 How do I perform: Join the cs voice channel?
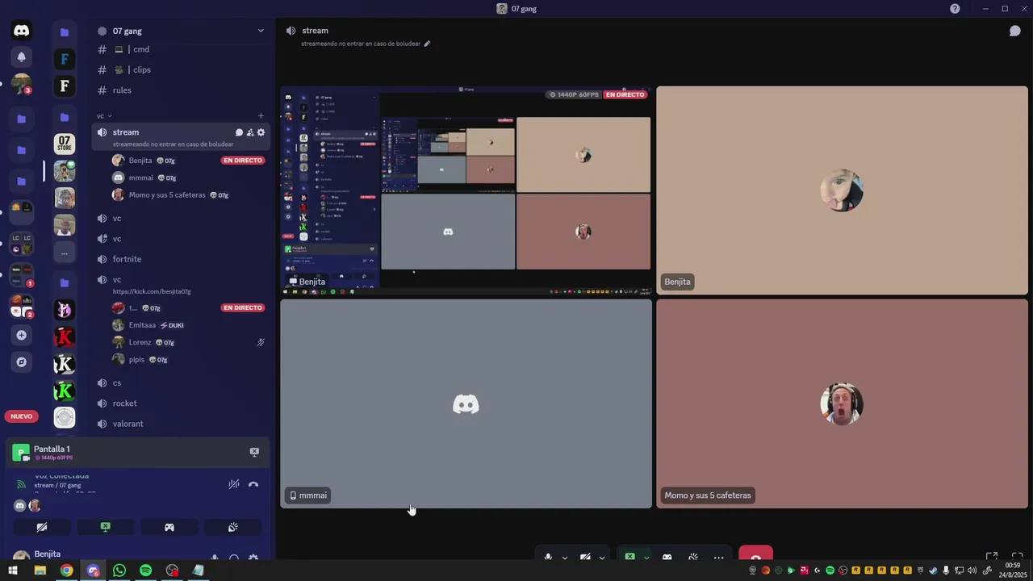[182, 382]
